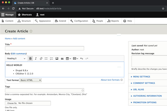Click the Choose file button
Image resolution: width=167 pixels, height=111 pixels.
point(12,103)
